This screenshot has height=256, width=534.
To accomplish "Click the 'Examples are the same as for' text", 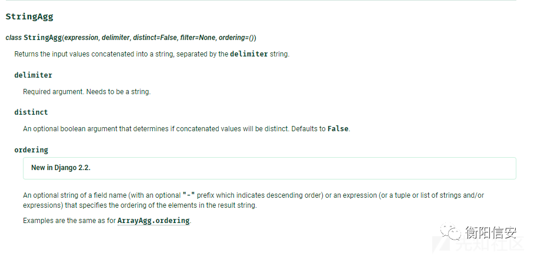I will (x=69, y=221).
